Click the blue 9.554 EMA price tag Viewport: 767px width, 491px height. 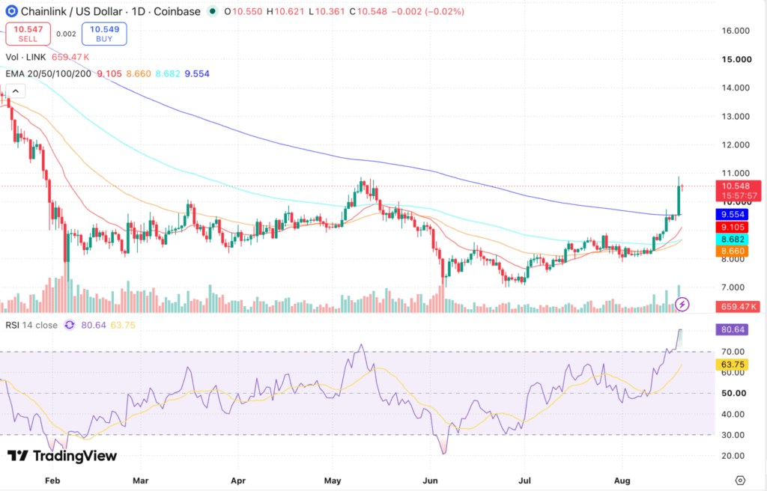click(732, 214)
